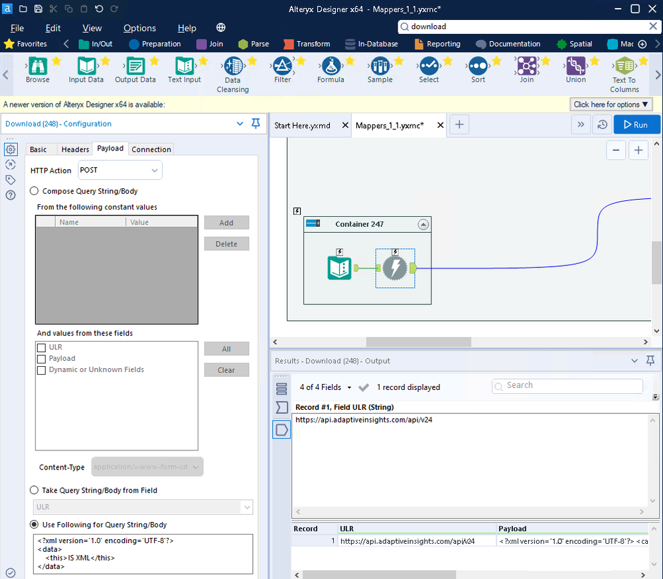Image resolution: width=663 pixels, height=579 pixels.
Task: Switch to the Headers tab
Action: (75, 149)
